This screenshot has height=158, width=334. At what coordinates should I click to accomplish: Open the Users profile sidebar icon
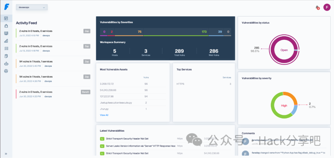[x=6, y=71]
